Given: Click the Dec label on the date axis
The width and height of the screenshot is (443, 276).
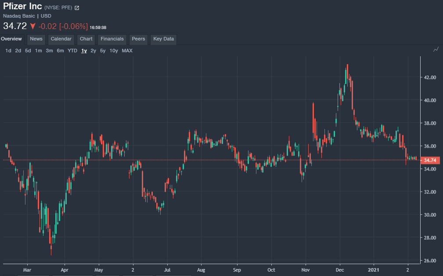Looking at the screenshot, I should click(x=339, y=270).
